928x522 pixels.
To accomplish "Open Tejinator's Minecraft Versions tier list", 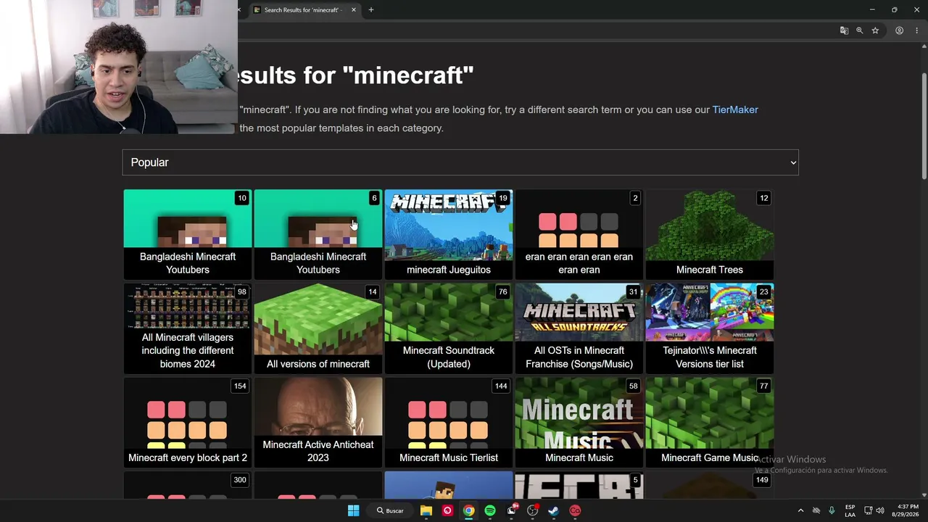I will (x=710, y=328).
